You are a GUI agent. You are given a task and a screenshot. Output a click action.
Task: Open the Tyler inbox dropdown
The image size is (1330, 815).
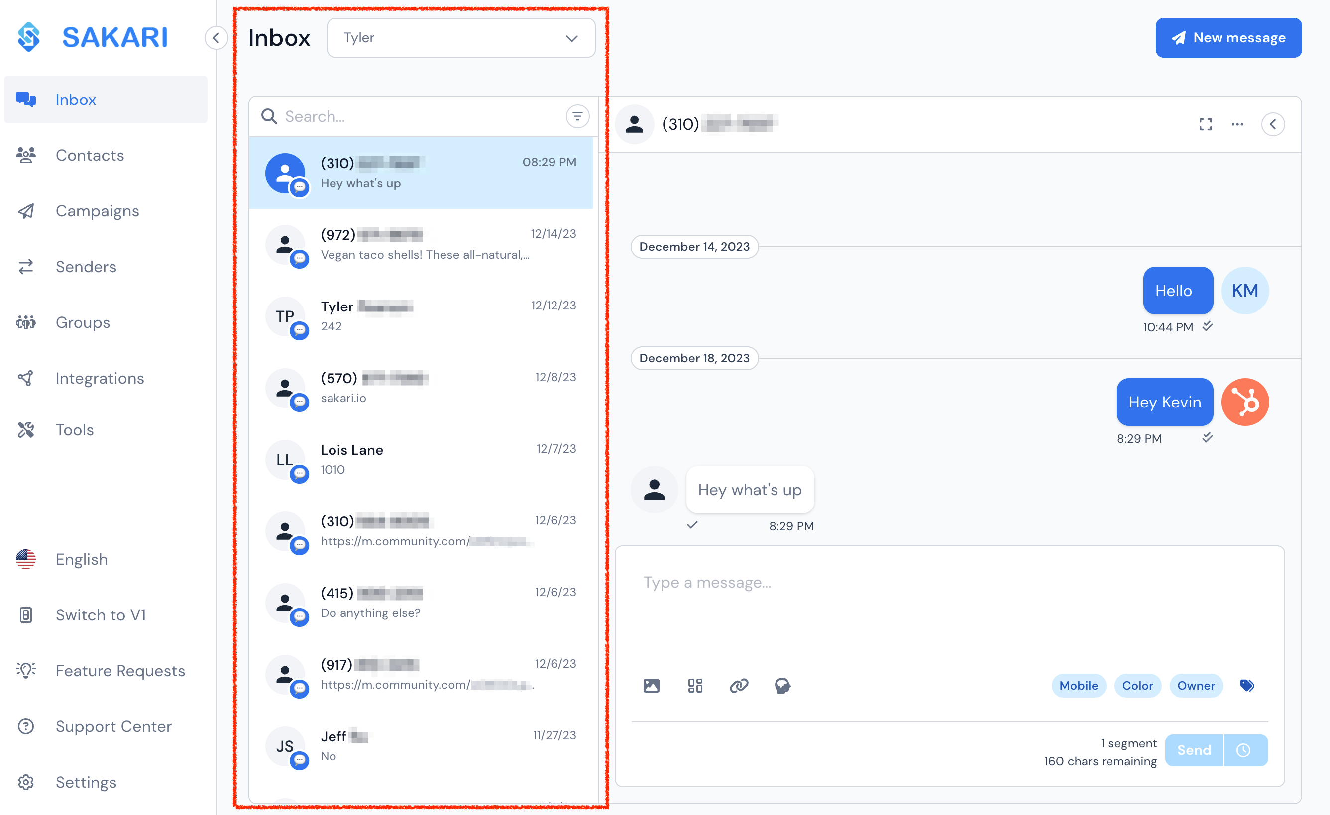461,38
